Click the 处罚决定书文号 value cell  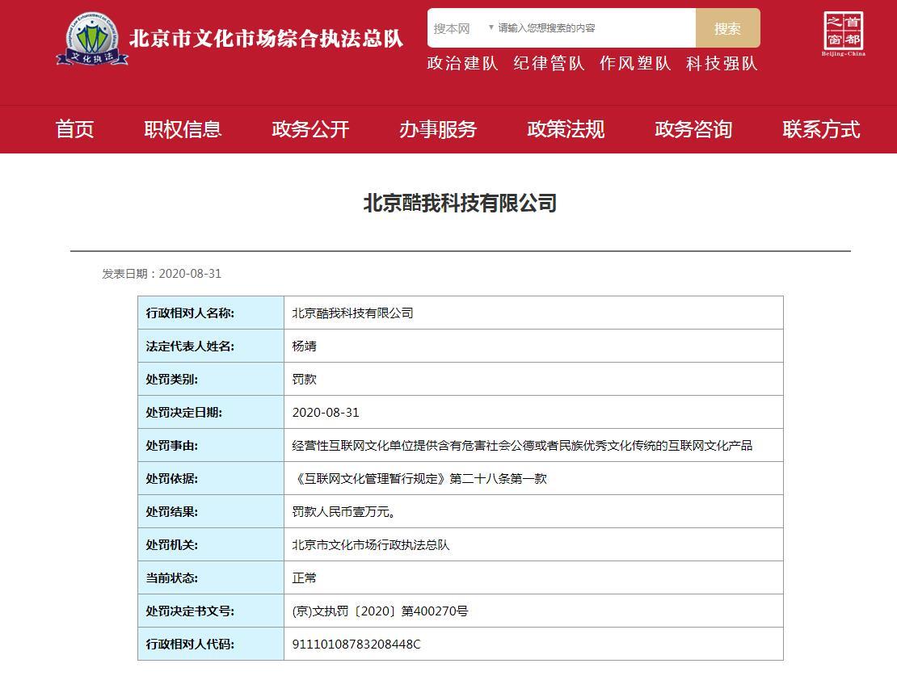[533, 611]
